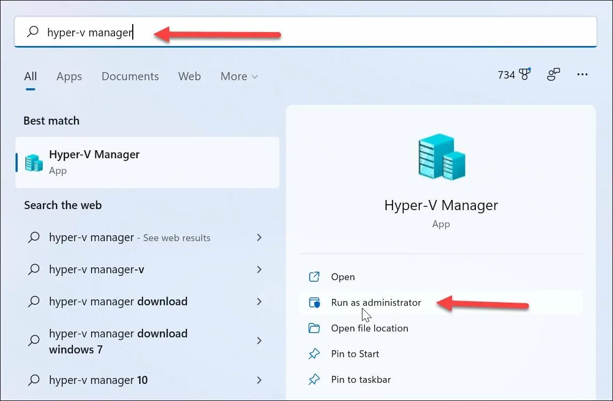Click the large Hyper-V Manager app icon
The height and width of the screenshot is (401, 613).
click(441, 157)
